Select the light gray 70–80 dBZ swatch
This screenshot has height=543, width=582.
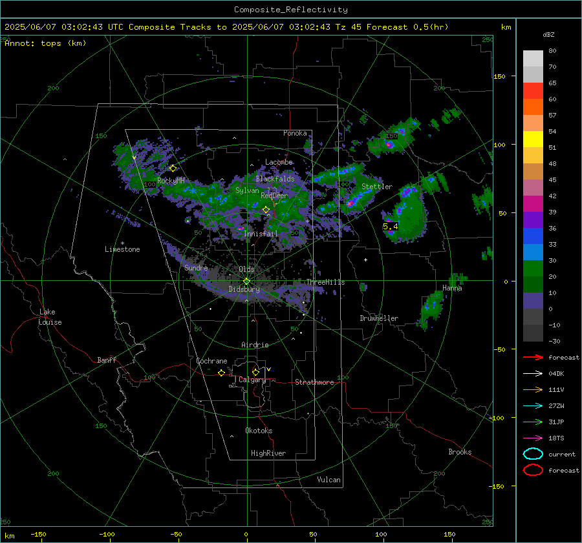click(533, 59)
